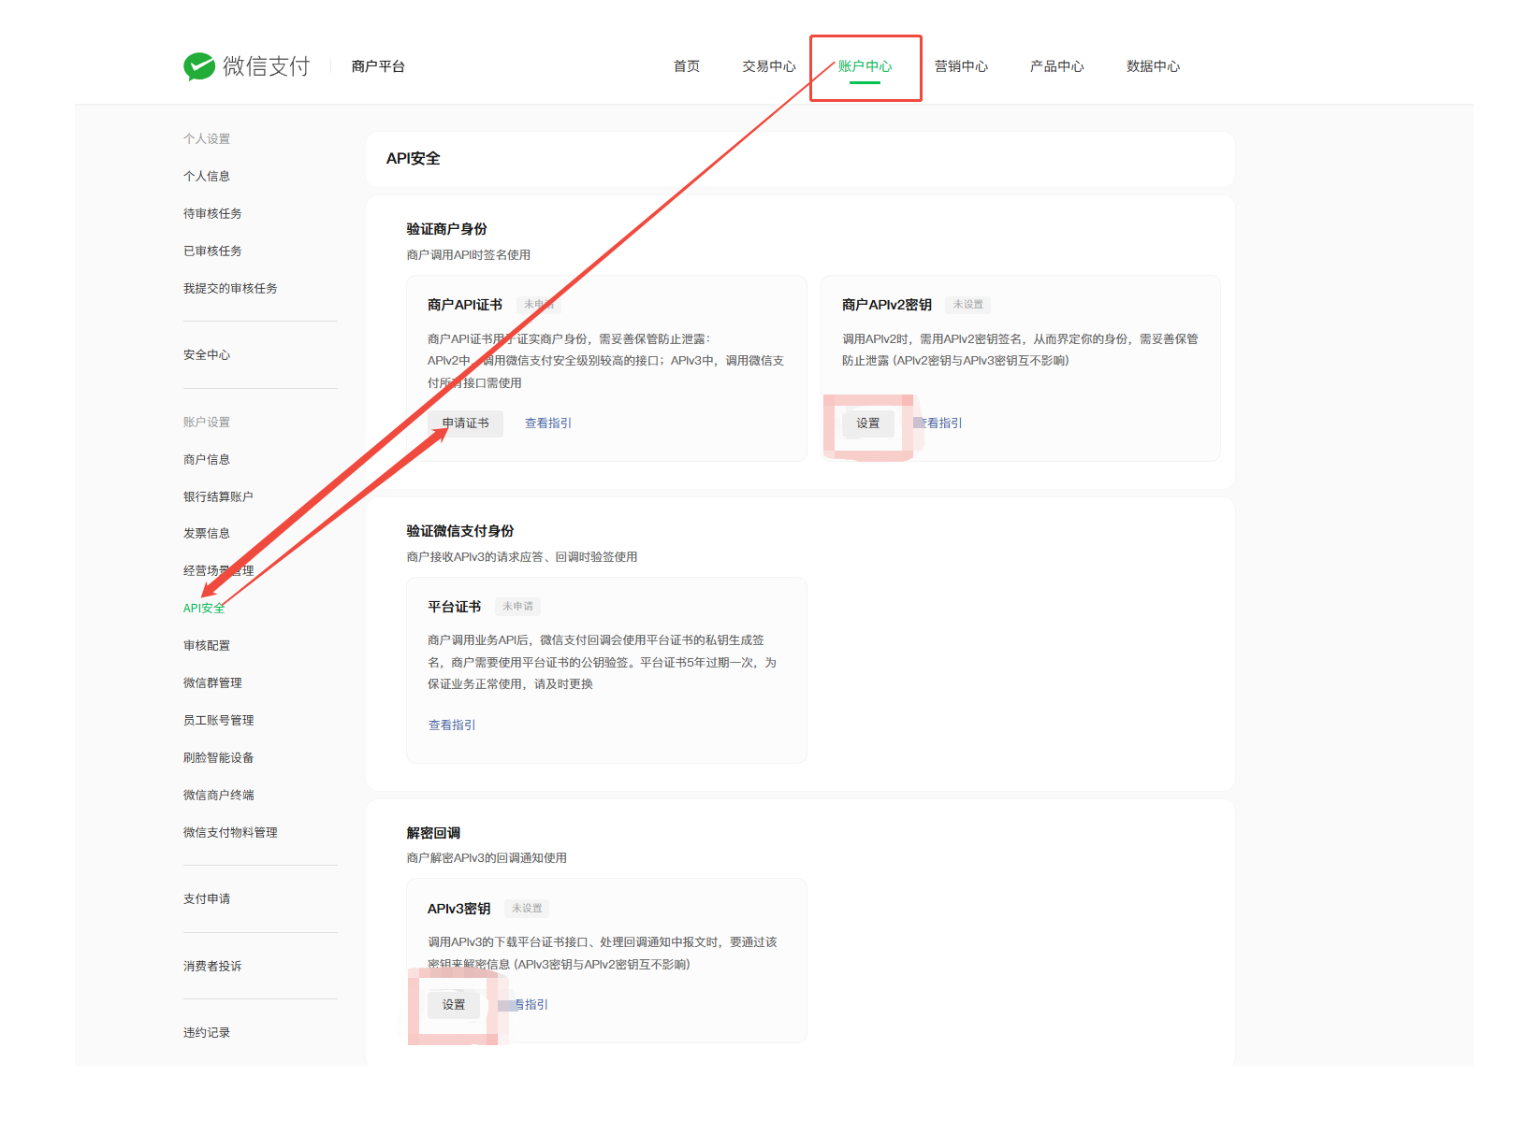The width and height of the screenshot is (1527, 1134).
Task: Go to 产品中心 tab
Action: [x=1056, y=66]
